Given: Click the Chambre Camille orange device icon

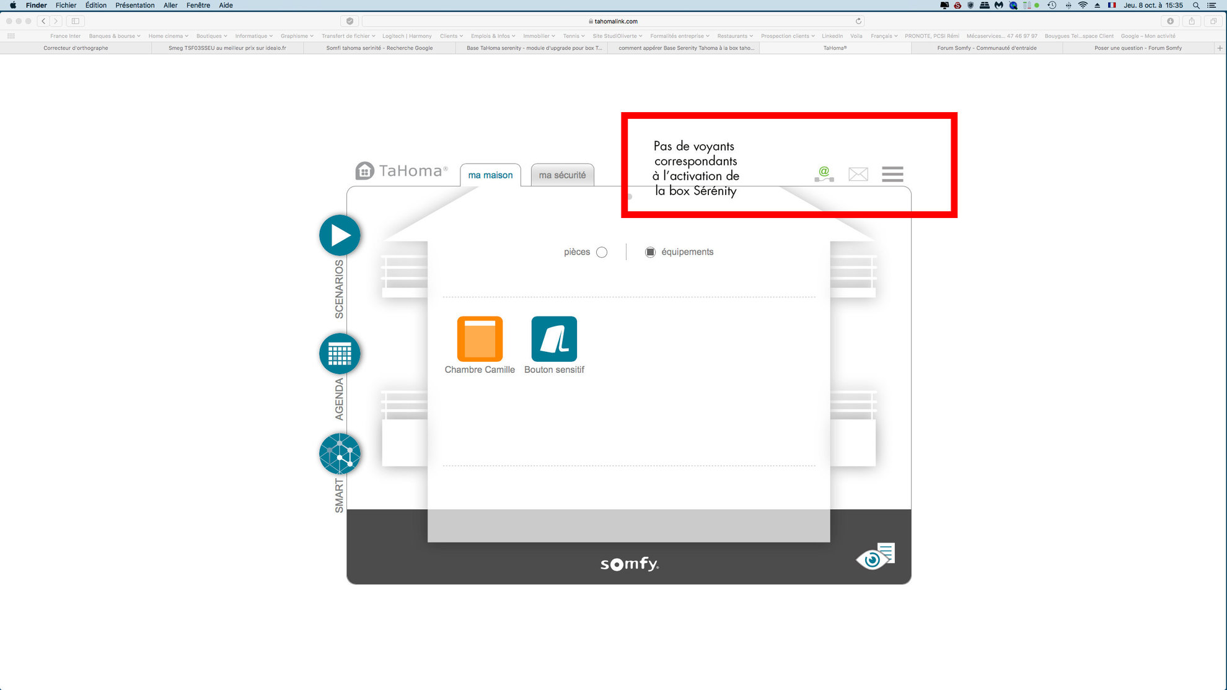Looking at the screenshot, I should click(480, 339).
